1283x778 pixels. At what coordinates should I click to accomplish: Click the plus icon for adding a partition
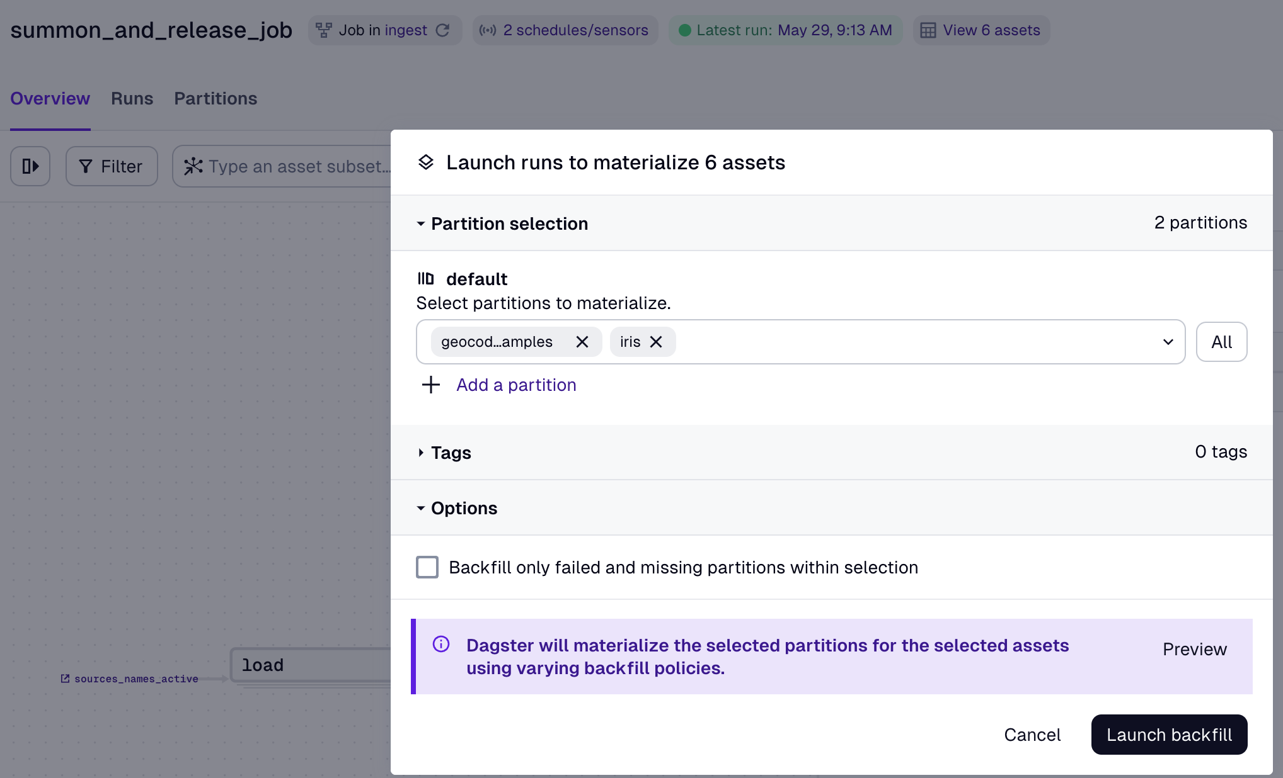431,385
